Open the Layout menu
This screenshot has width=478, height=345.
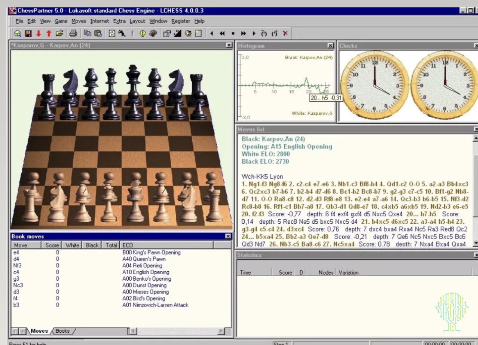(x=137, y=21)
